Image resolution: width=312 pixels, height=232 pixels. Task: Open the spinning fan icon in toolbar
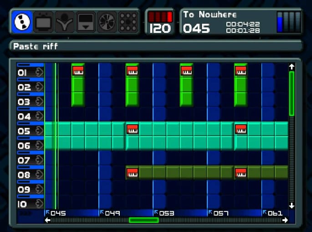point(107,22)
